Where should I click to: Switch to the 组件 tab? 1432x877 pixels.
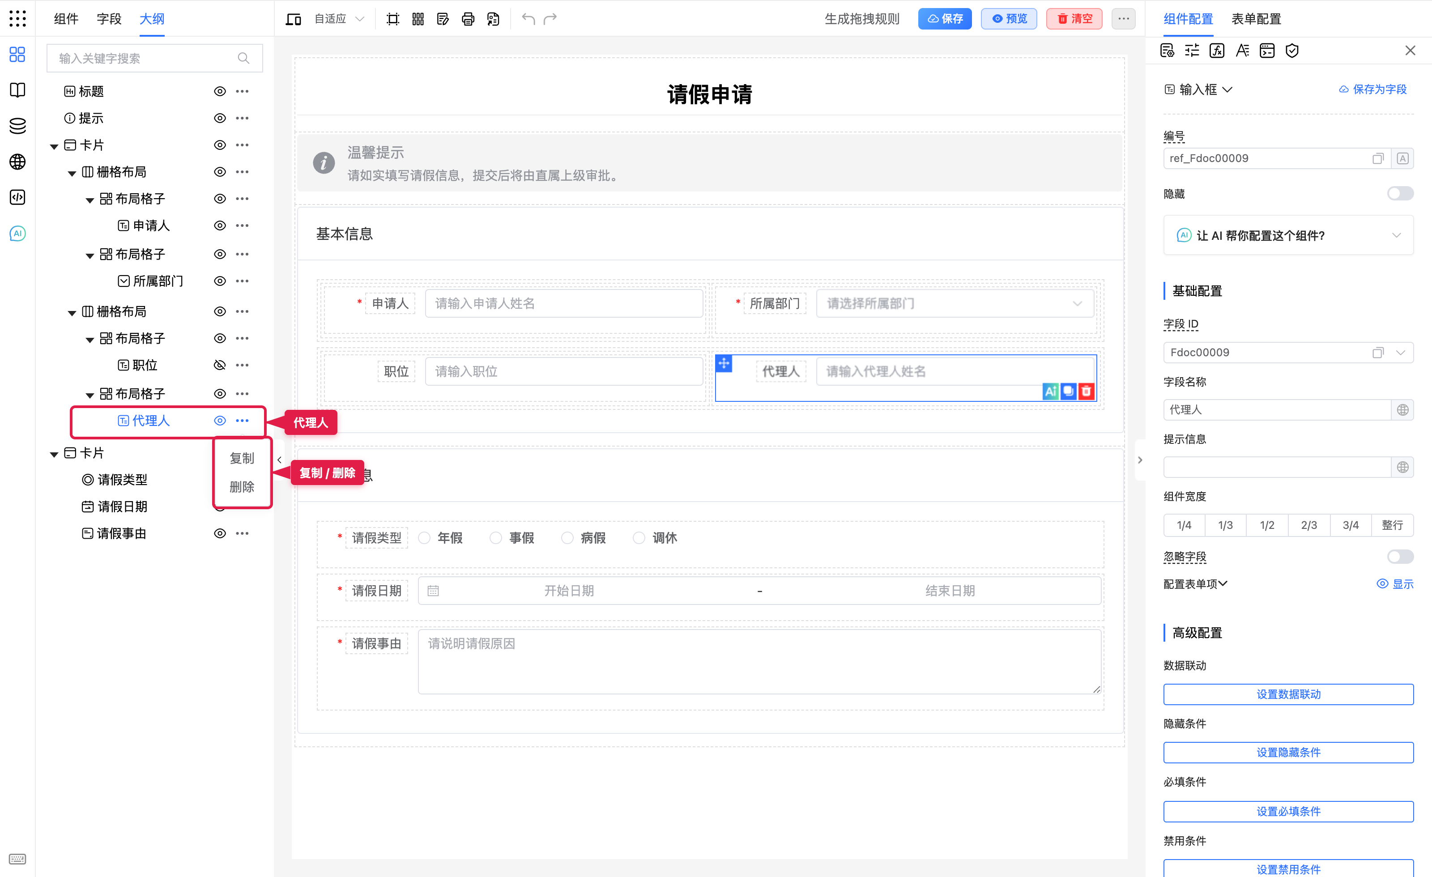(66, 19)
